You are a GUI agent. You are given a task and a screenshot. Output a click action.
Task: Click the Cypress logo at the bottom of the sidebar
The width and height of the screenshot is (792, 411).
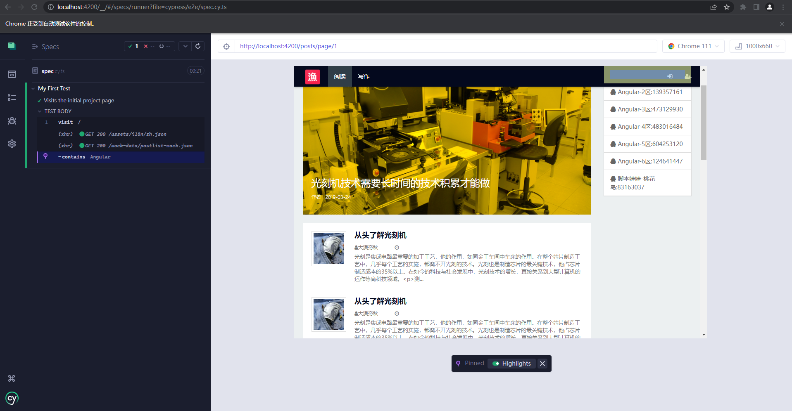[12, 398]
